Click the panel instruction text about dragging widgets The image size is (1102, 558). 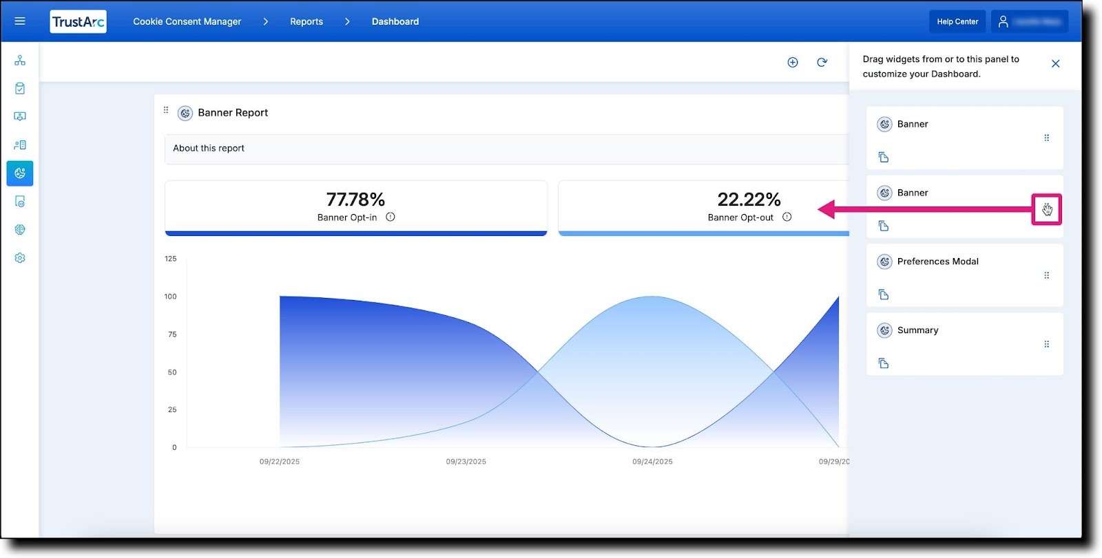coord(941,67)
